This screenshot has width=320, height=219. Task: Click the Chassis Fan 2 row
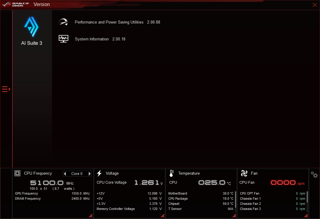coord(273,204)
